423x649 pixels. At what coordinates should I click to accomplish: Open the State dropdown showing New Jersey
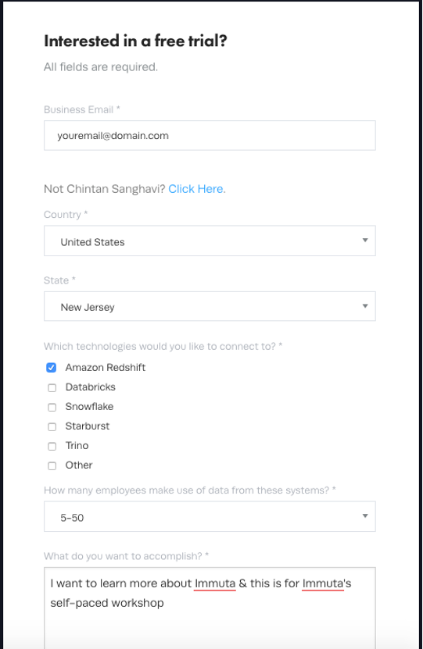[210, 306]
